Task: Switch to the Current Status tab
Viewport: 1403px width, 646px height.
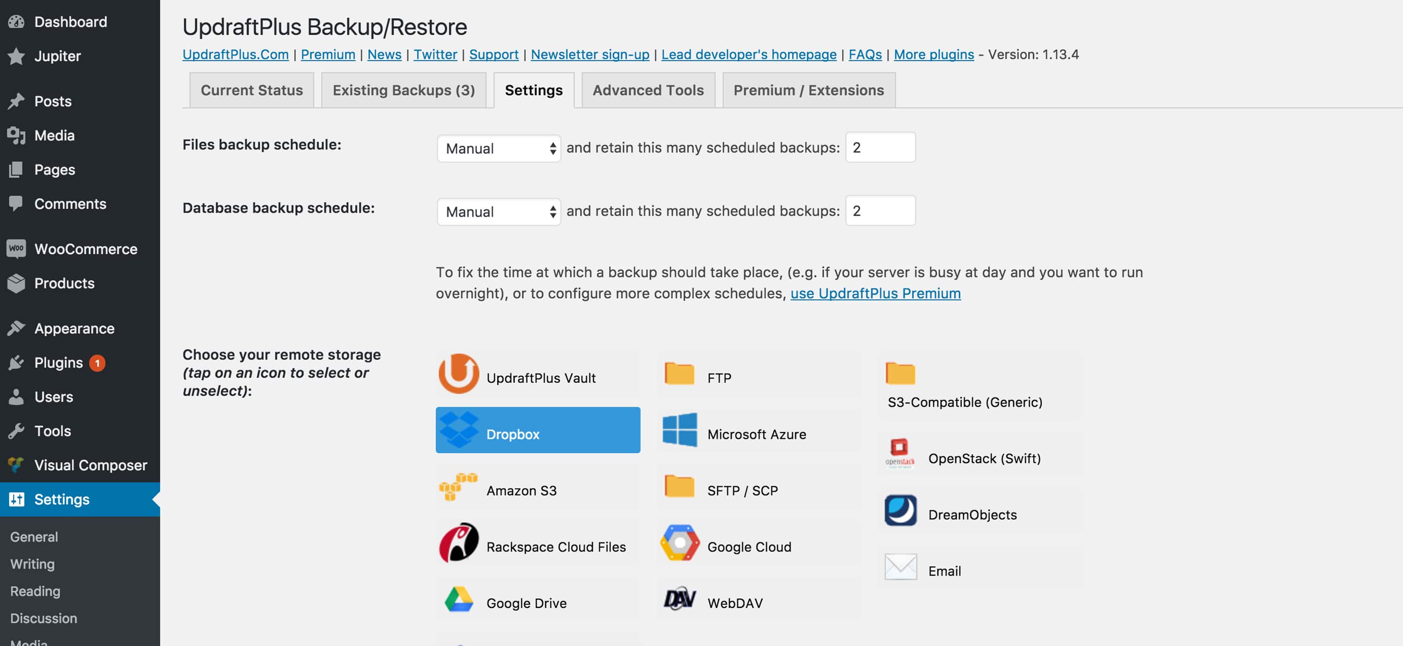Action: click(252, 90)
